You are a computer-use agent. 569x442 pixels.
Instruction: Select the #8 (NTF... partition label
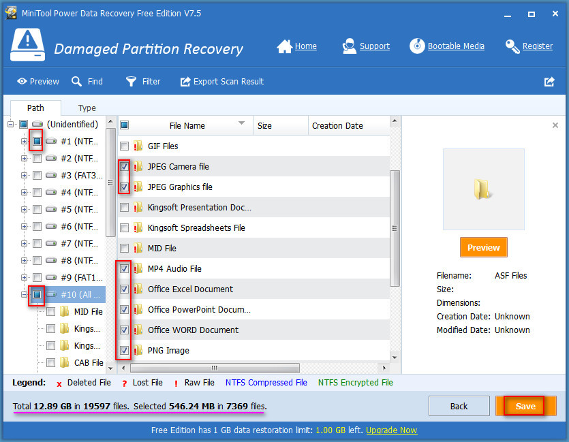[80, 260]
